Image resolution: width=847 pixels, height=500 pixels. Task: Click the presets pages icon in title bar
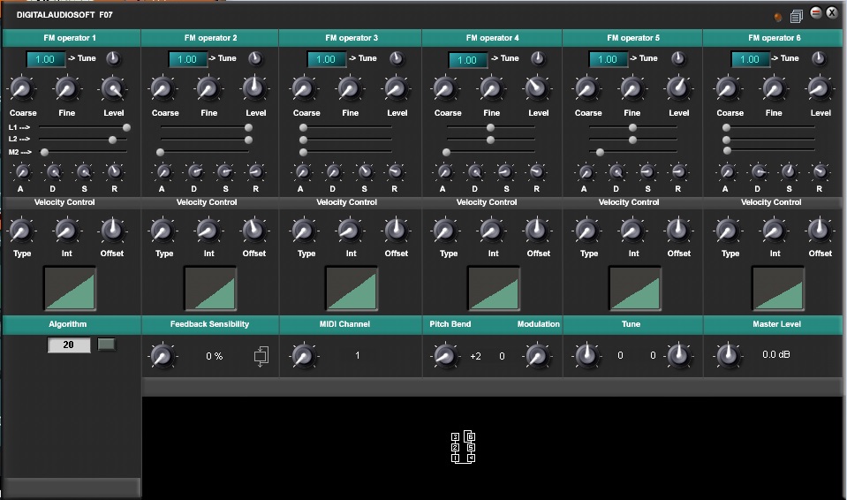796,15
